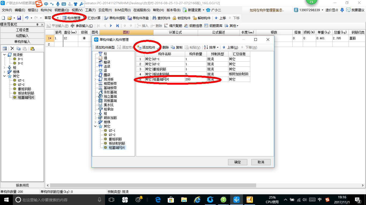This screenshot has height=205, width=366.
Task: Click the new file icon in top toolbar
Action: pos(3,18)
